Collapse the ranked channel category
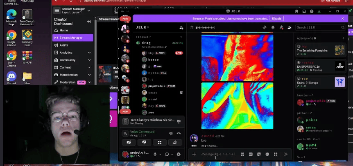The width and height of the screenshot is (353, 166). 143,37
